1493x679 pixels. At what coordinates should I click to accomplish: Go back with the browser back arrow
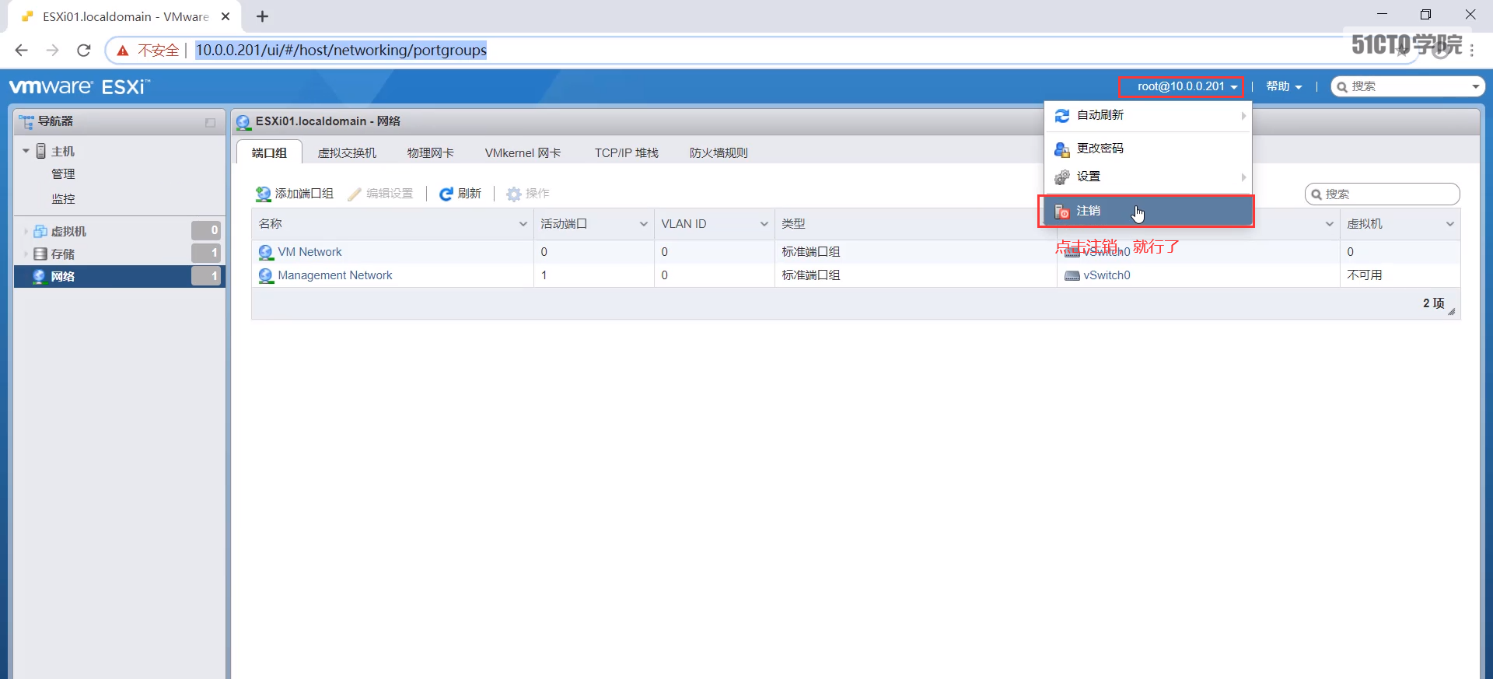pyautogui.click(x=22, y=51)
